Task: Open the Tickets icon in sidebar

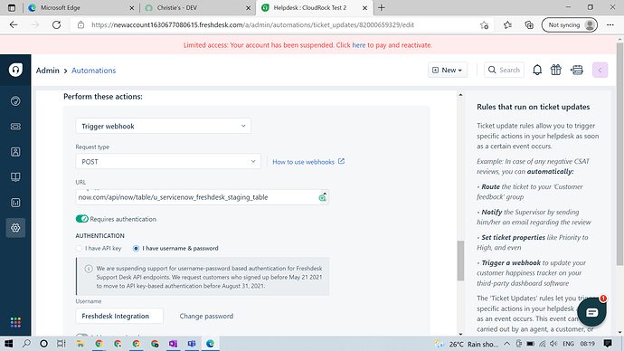Action: click(x=15, y=127)
